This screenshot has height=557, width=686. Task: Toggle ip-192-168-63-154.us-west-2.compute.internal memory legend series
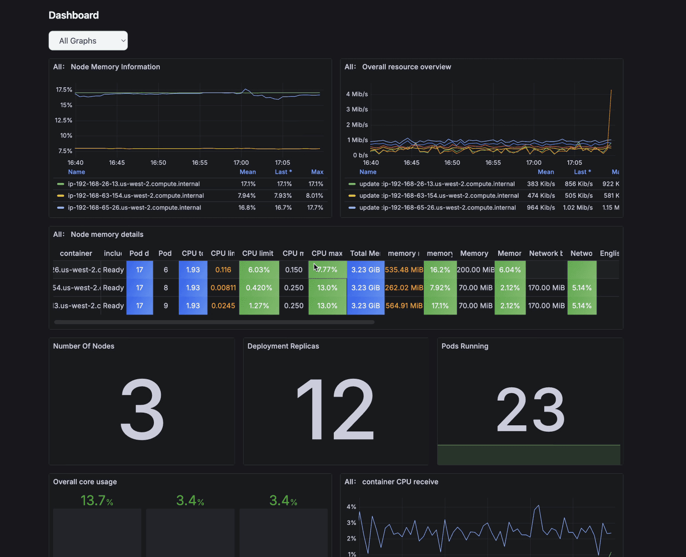[136, 196]
